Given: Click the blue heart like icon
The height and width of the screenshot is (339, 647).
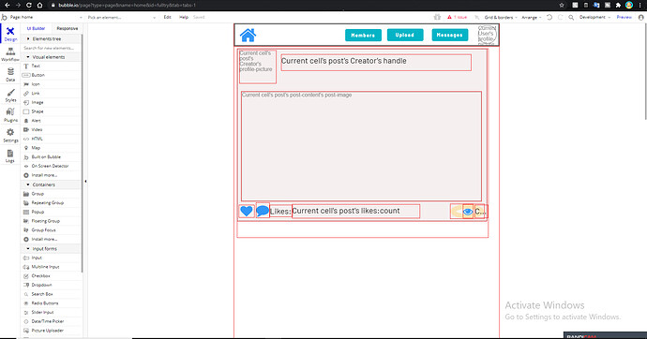Looking at the screenshot, I should pos(247,211).
